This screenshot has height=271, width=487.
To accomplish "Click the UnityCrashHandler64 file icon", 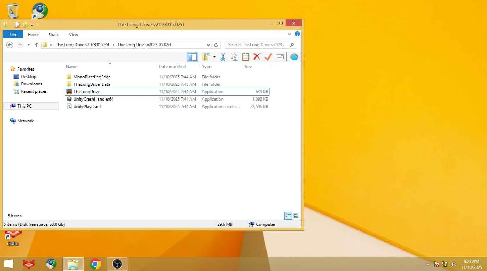I will (69, 99).
